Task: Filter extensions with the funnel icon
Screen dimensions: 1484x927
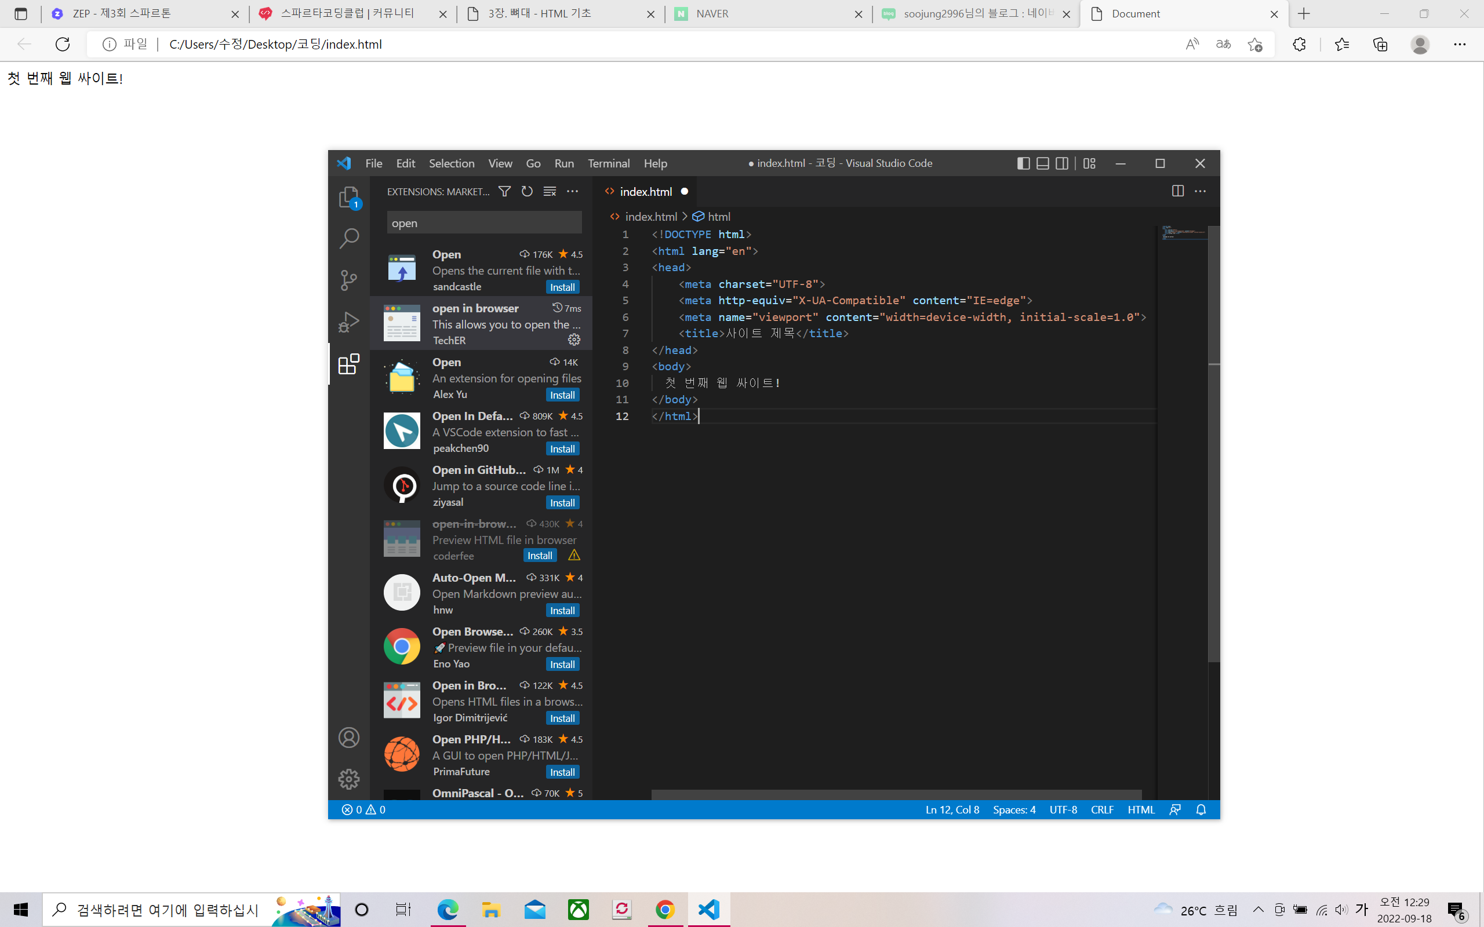Action: click(x=504, y=191)
